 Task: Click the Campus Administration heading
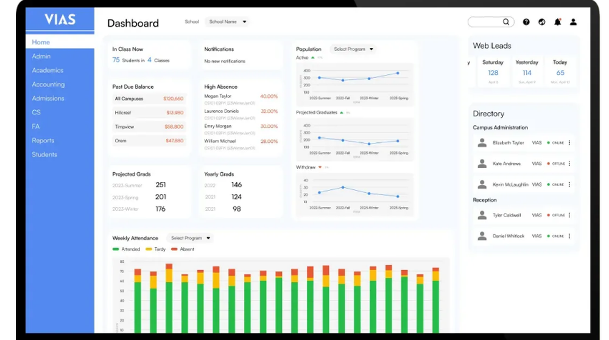500,128
